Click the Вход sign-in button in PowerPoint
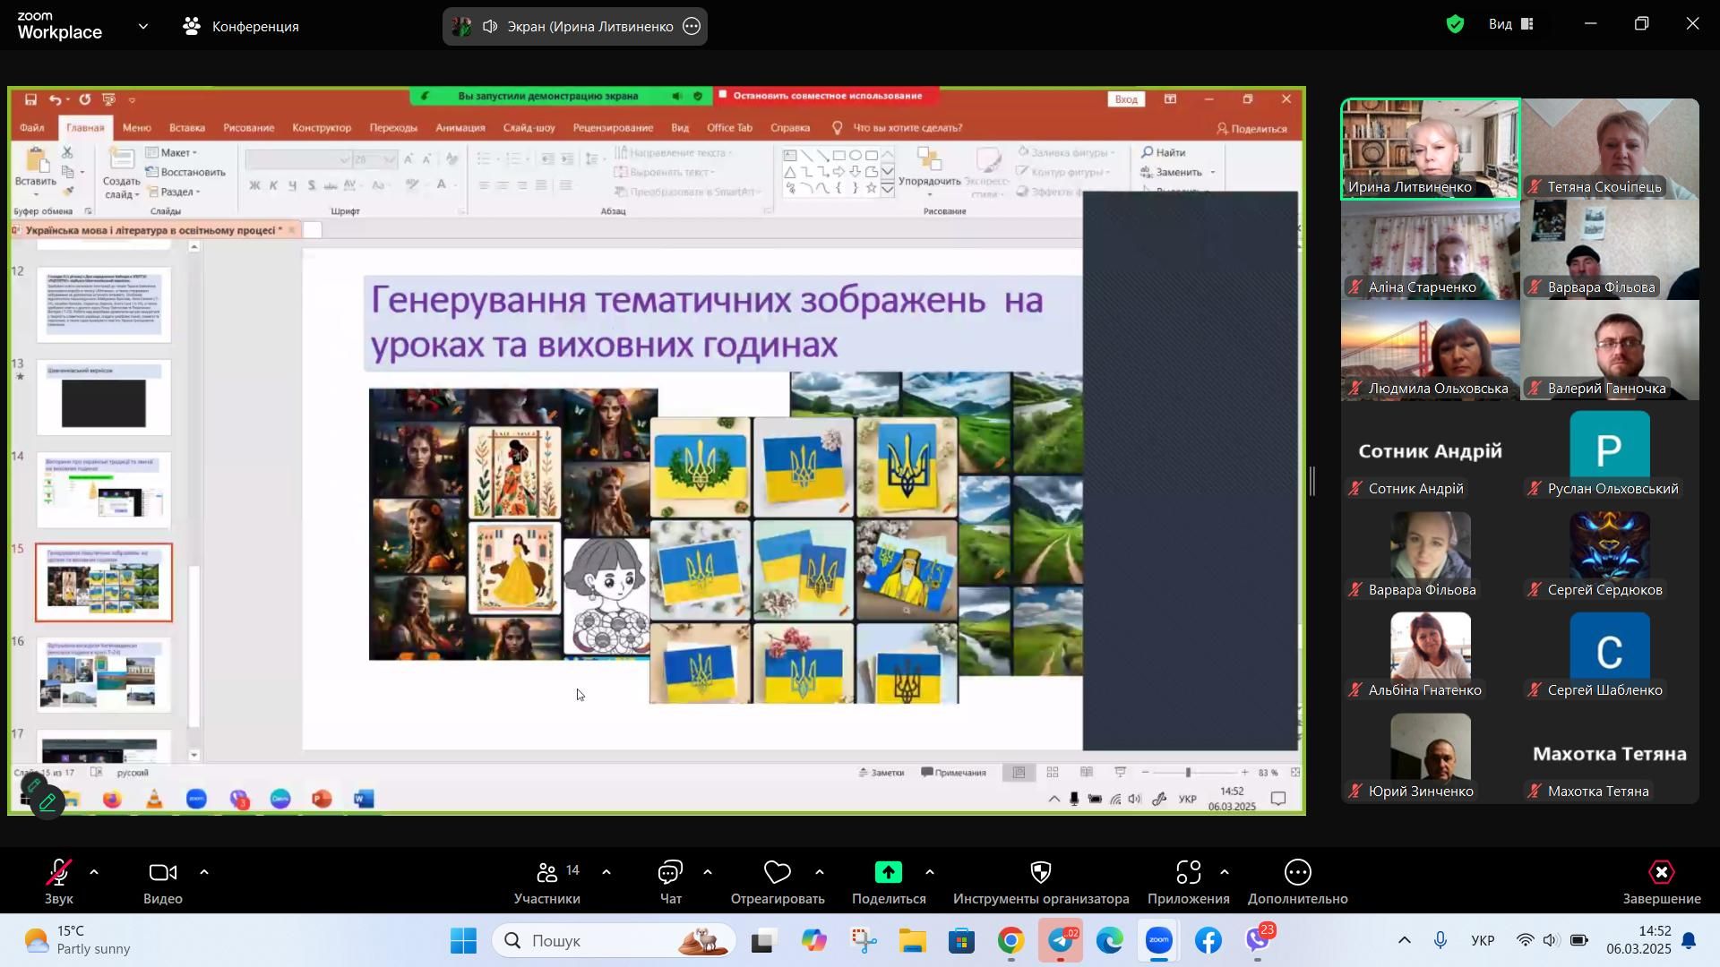The height and width of the screenshot is (967, 1720). (1126, 99)
